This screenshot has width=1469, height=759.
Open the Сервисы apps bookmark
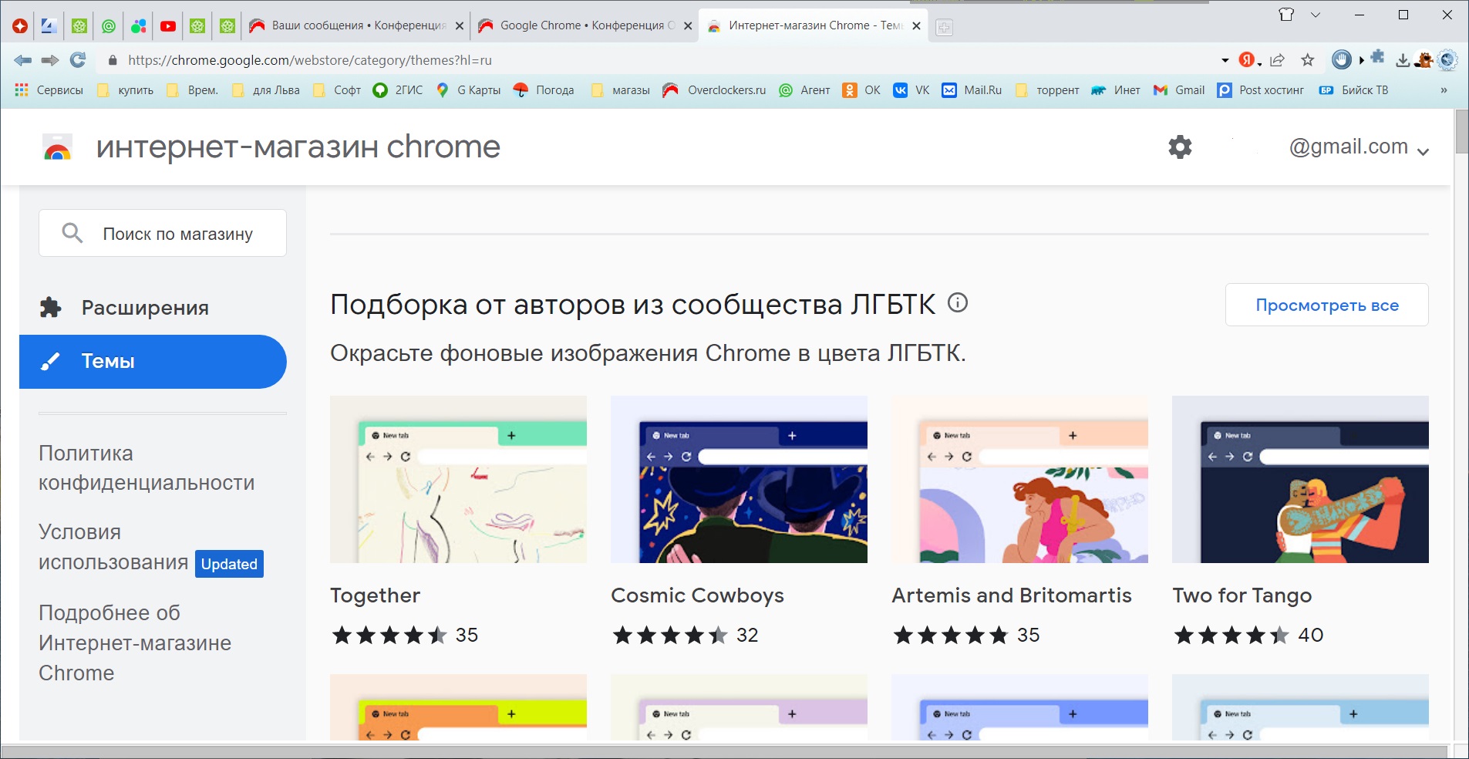[x=49, y=90]
